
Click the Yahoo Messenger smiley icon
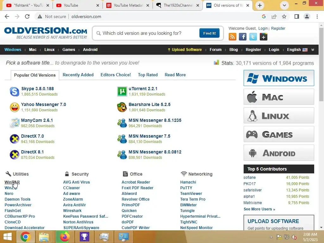pos(15,107)
